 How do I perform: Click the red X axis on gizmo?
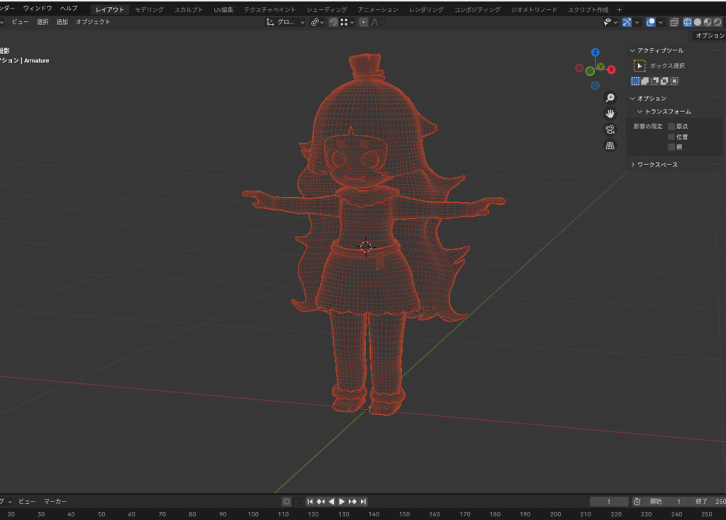611,69
